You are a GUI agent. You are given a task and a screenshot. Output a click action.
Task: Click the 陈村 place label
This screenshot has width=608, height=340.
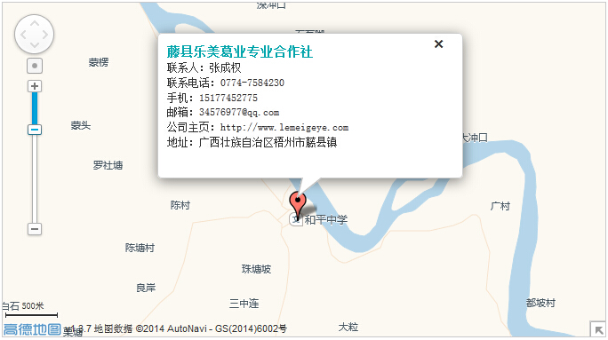[180, 205]
